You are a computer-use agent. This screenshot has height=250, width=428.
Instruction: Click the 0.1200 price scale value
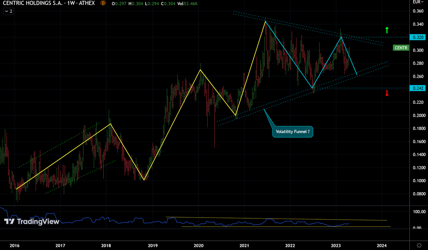click(x=419, y=168)
